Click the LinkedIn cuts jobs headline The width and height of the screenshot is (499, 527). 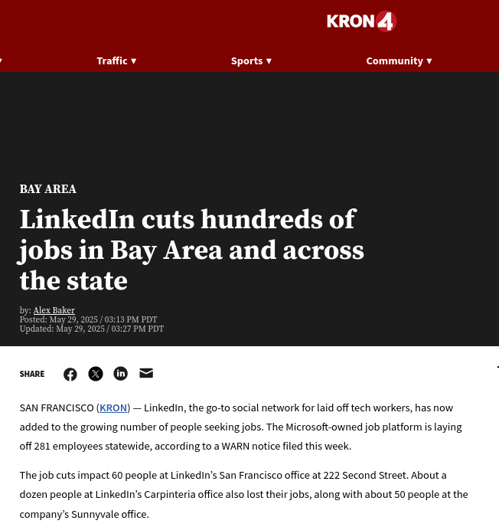coord(192,250)
